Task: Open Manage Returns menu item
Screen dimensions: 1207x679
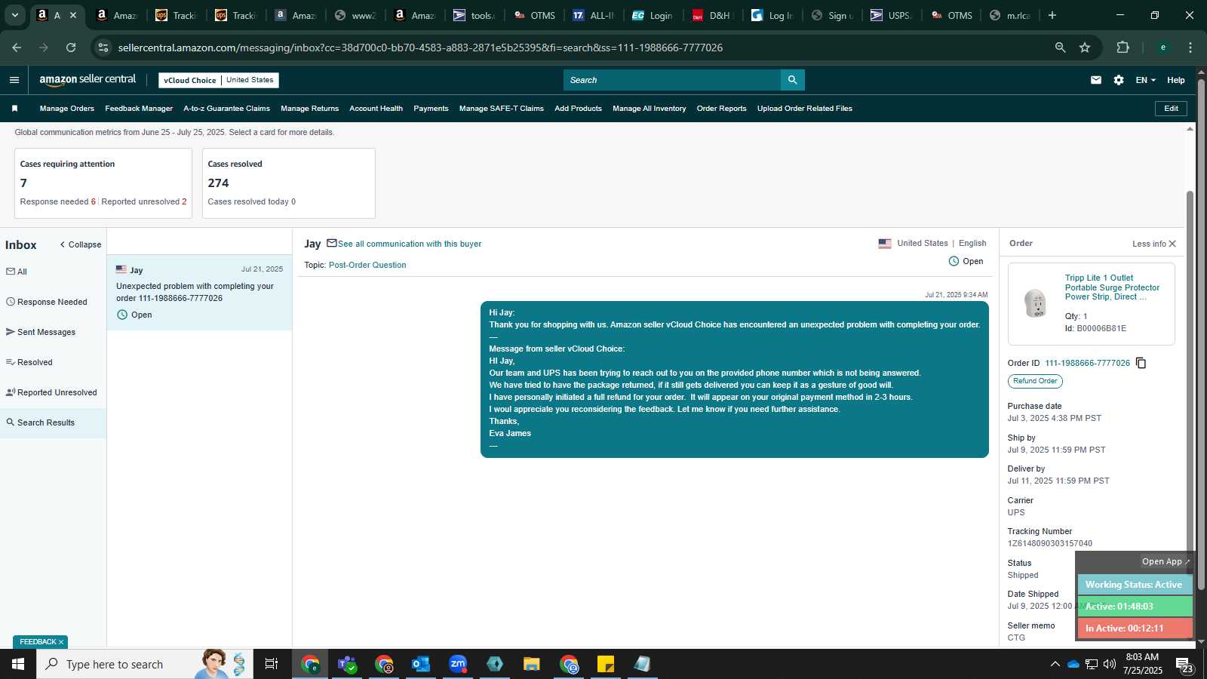Action: [x=309, y=109]
